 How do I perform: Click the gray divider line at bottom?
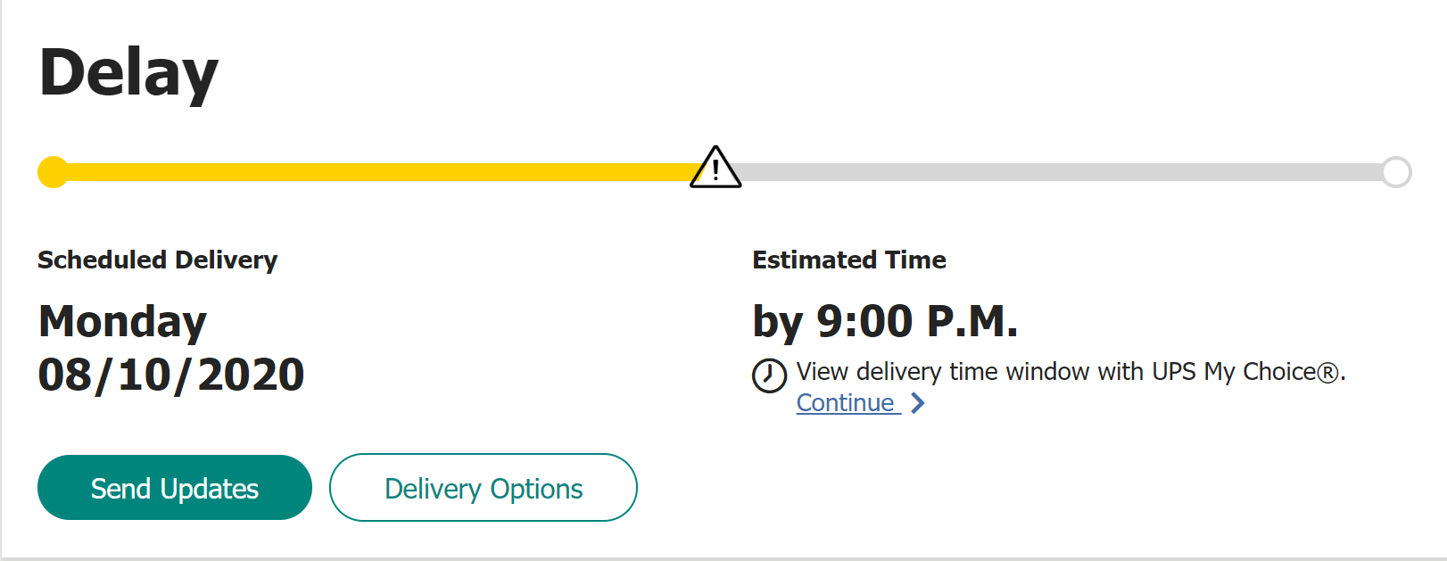coord(723,558)
